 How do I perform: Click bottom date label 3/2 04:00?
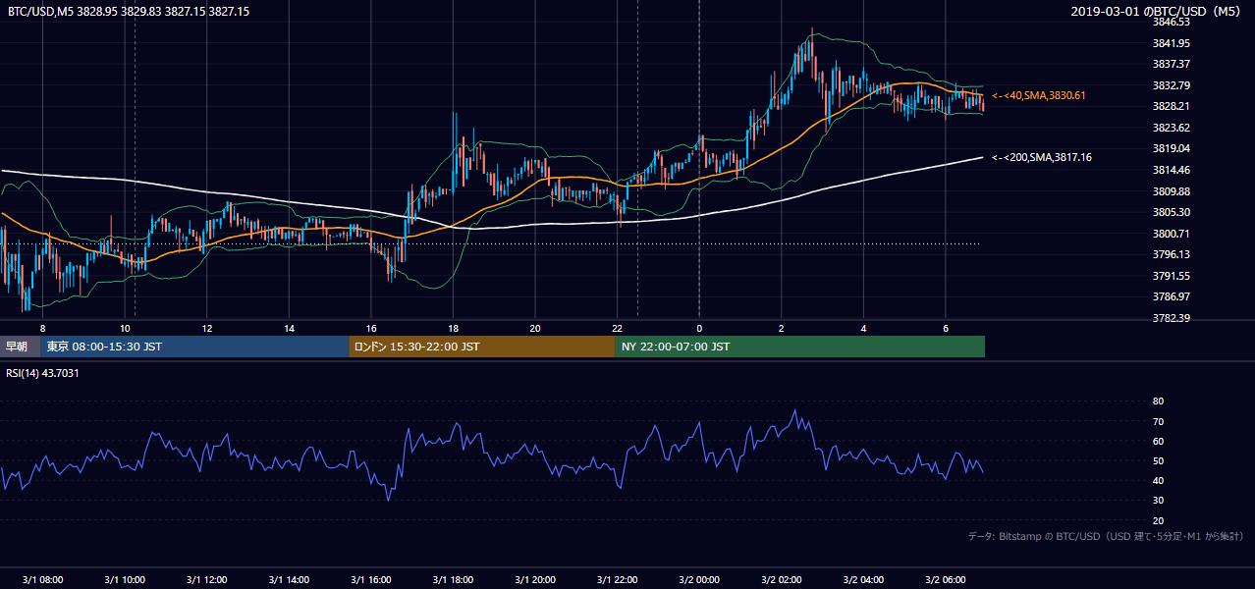tap(863, 579)
